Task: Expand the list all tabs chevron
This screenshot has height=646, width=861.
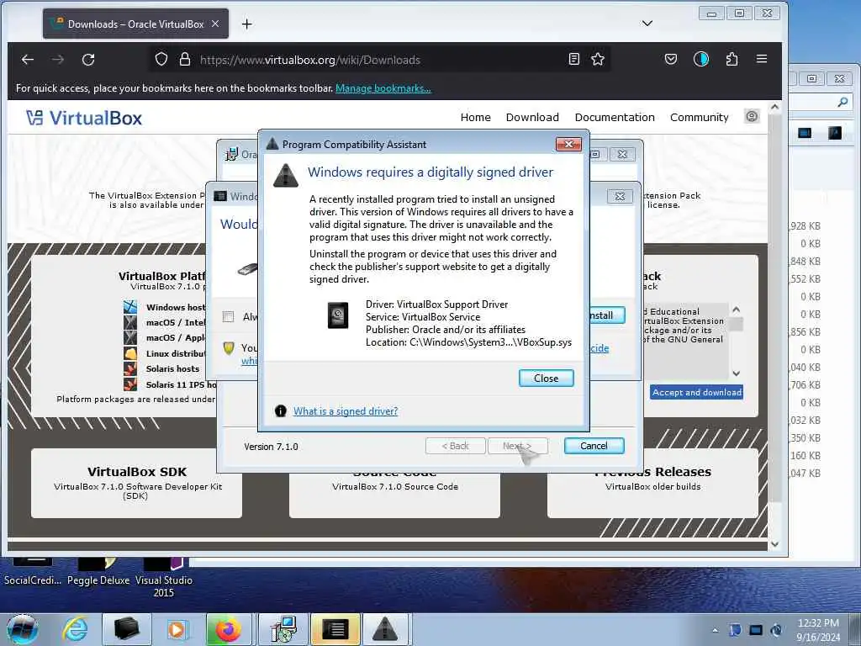Action: (x=647, y=23)
